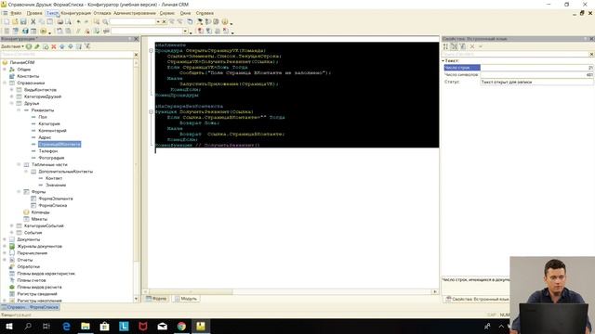Open the Конфигурация menu

[x=76, y=13]
